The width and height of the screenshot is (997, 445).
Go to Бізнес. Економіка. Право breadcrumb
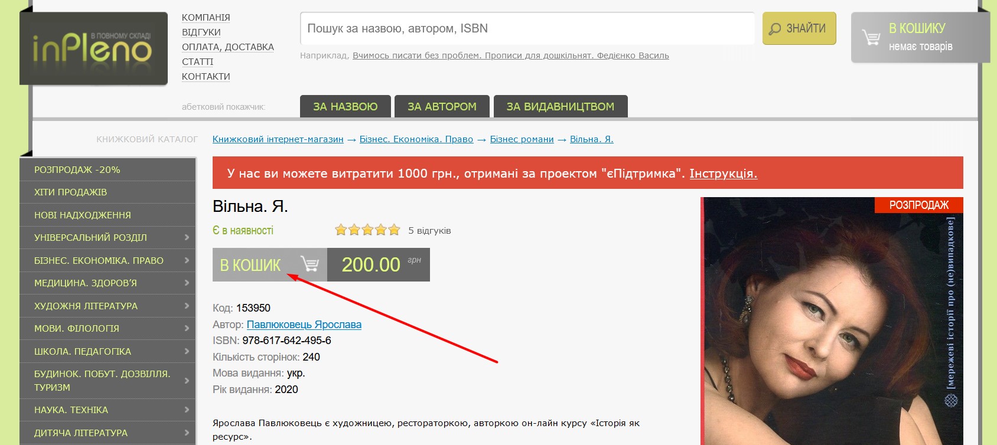(x=416, y=139)
